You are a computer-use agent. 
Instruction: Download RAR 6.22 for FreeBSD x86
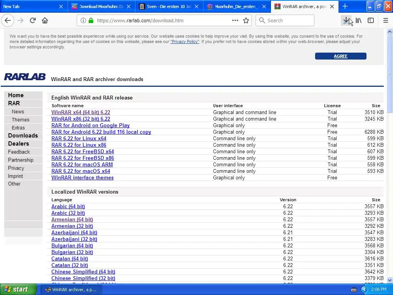pyautogui.click(x=83, y=158)
